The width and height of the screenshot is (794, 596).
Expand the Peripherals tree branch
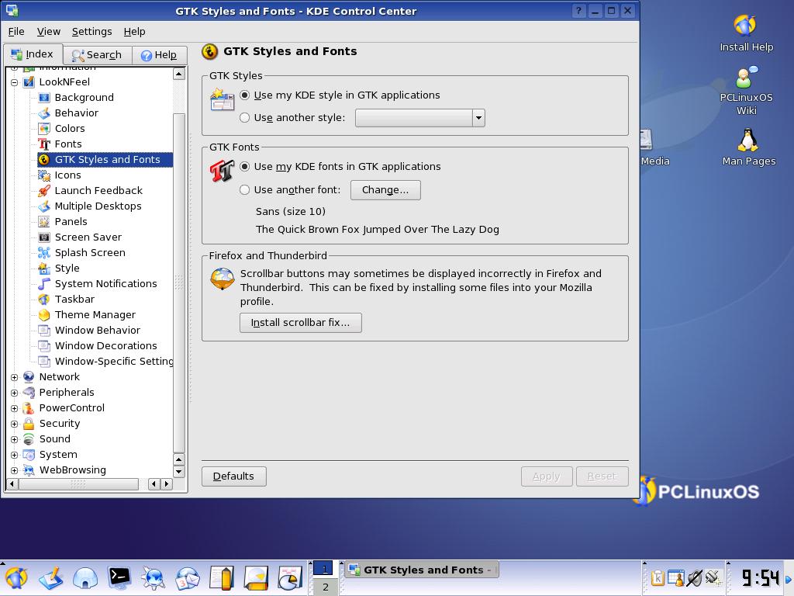[x=14, y=393]
